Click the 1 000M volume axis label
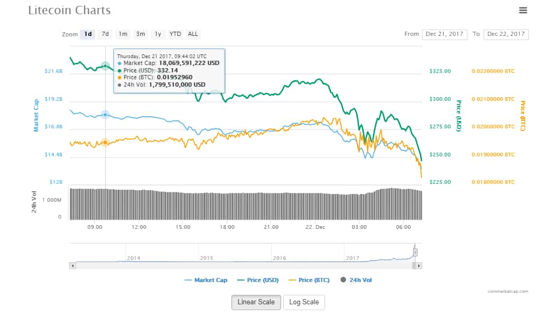 [x=52, y=200]
